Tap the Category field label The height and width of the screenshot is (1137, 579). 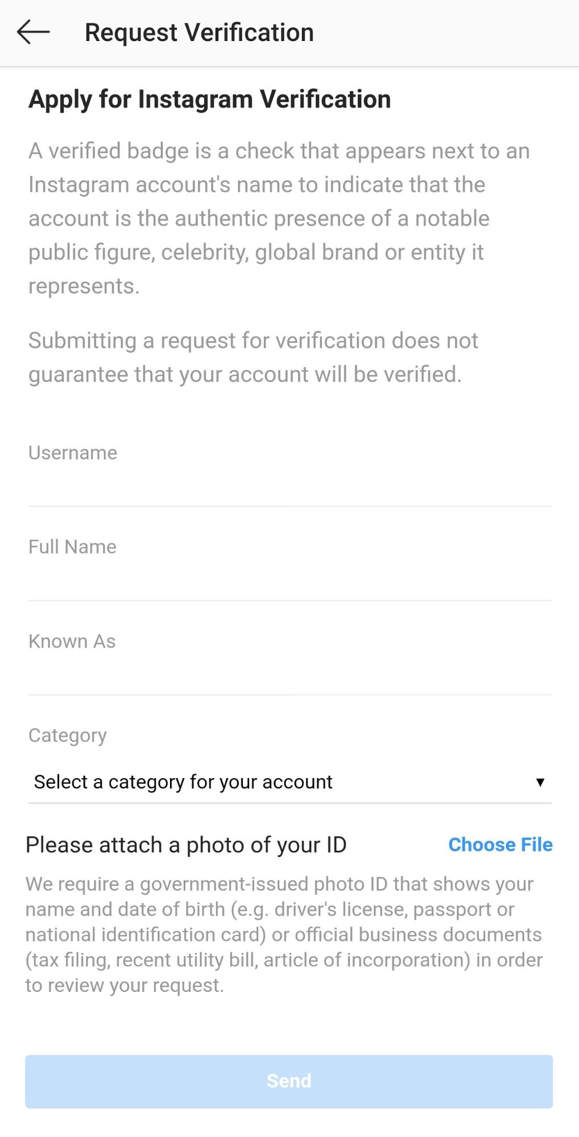click(x=68, y=735)
